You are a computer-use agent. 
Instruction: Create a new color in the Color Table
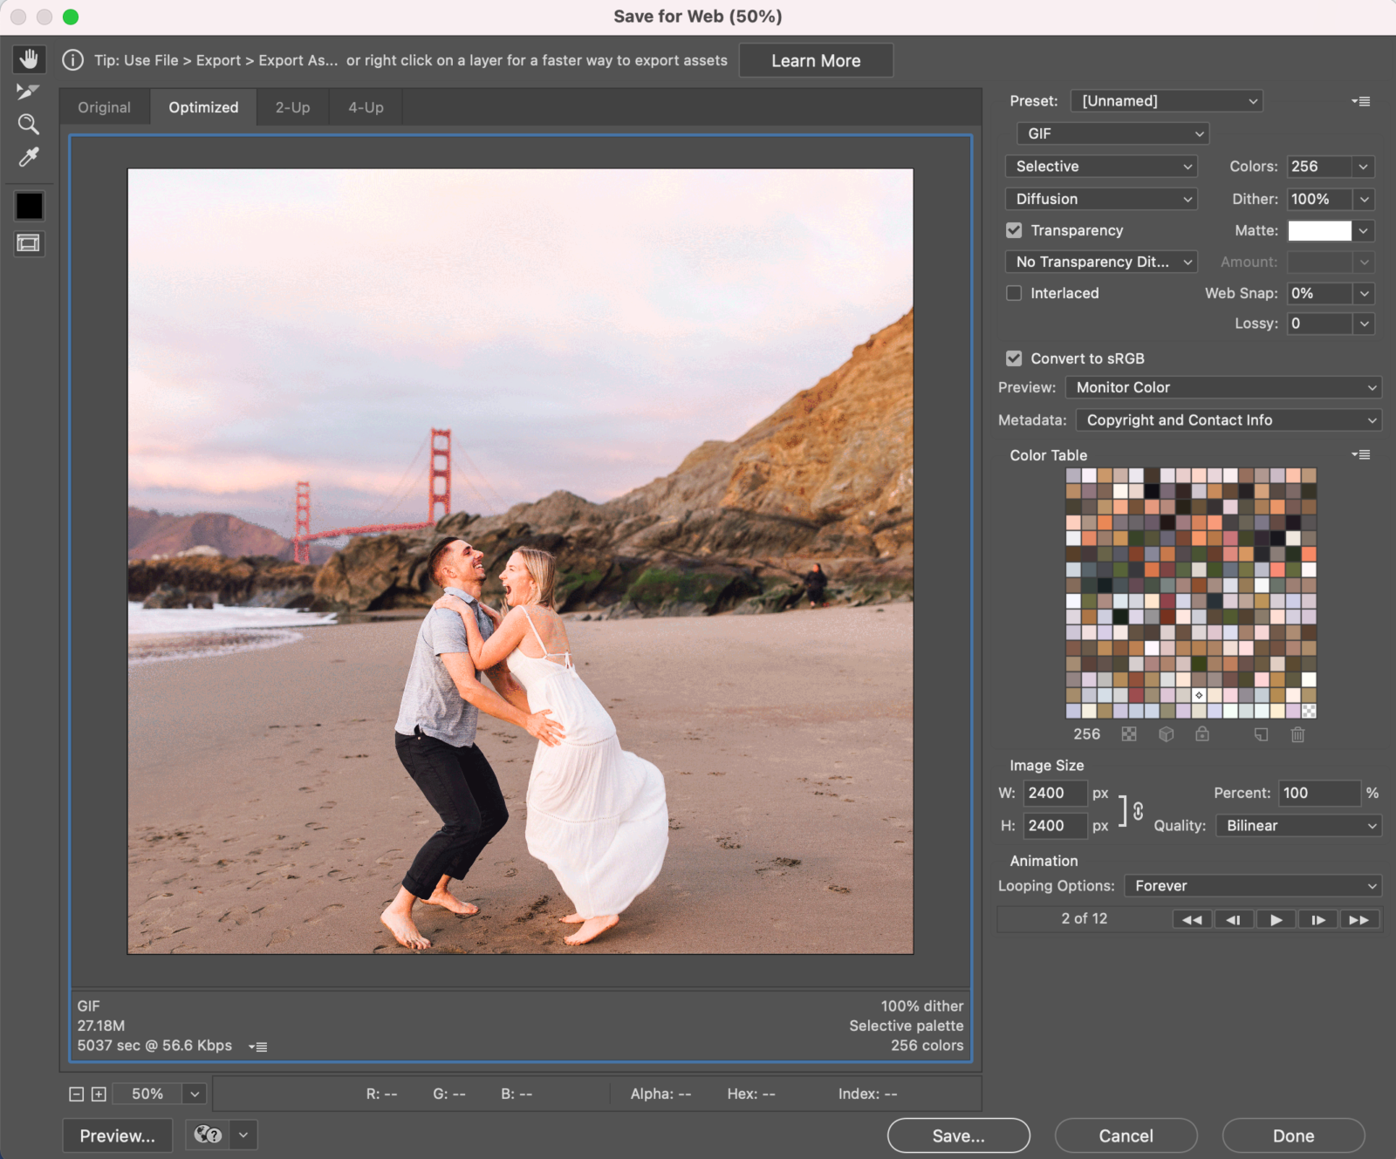[1259, 734]
